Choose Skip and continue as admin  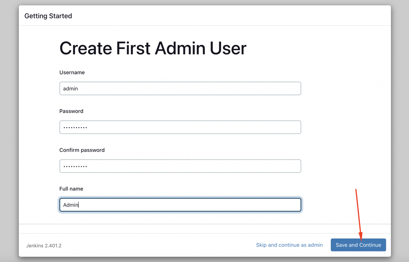(289, 245)
